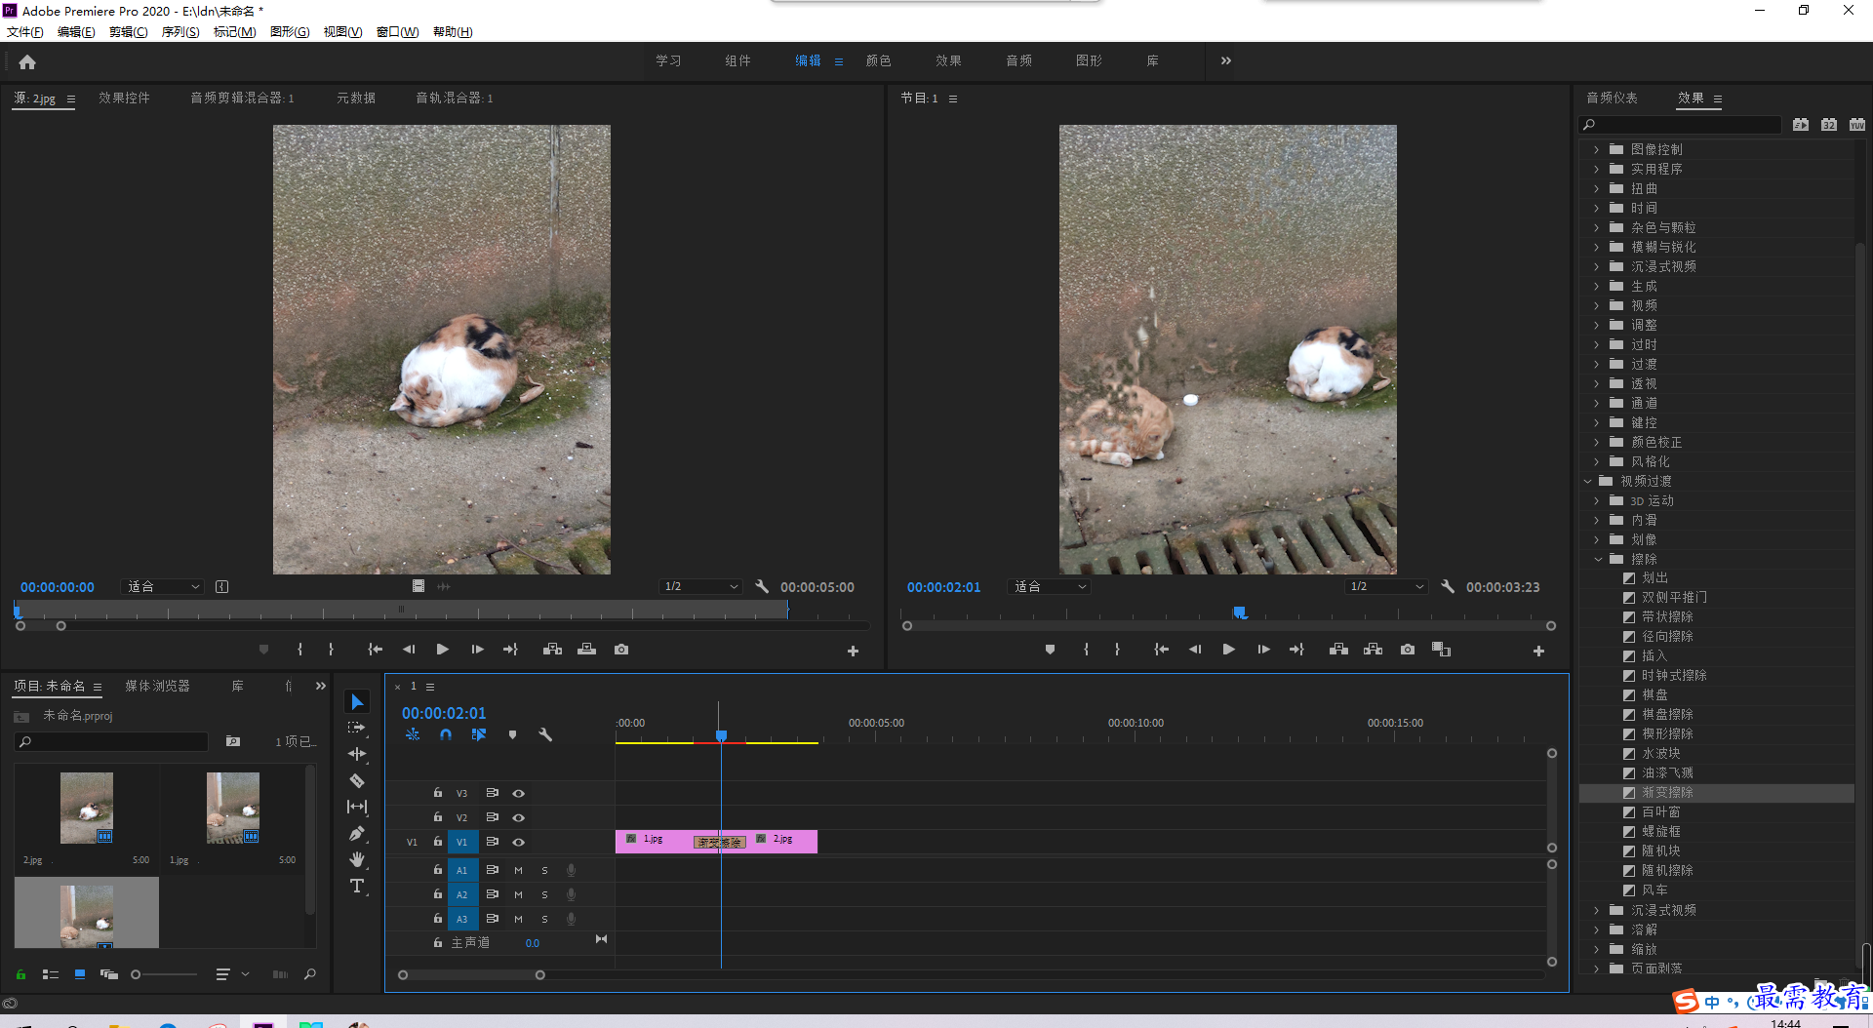Screen dimensions: 1873x1028
Task: Open Program monitor zoom level dropdown
Action: pyautogui.click(x=1050, y=586)
